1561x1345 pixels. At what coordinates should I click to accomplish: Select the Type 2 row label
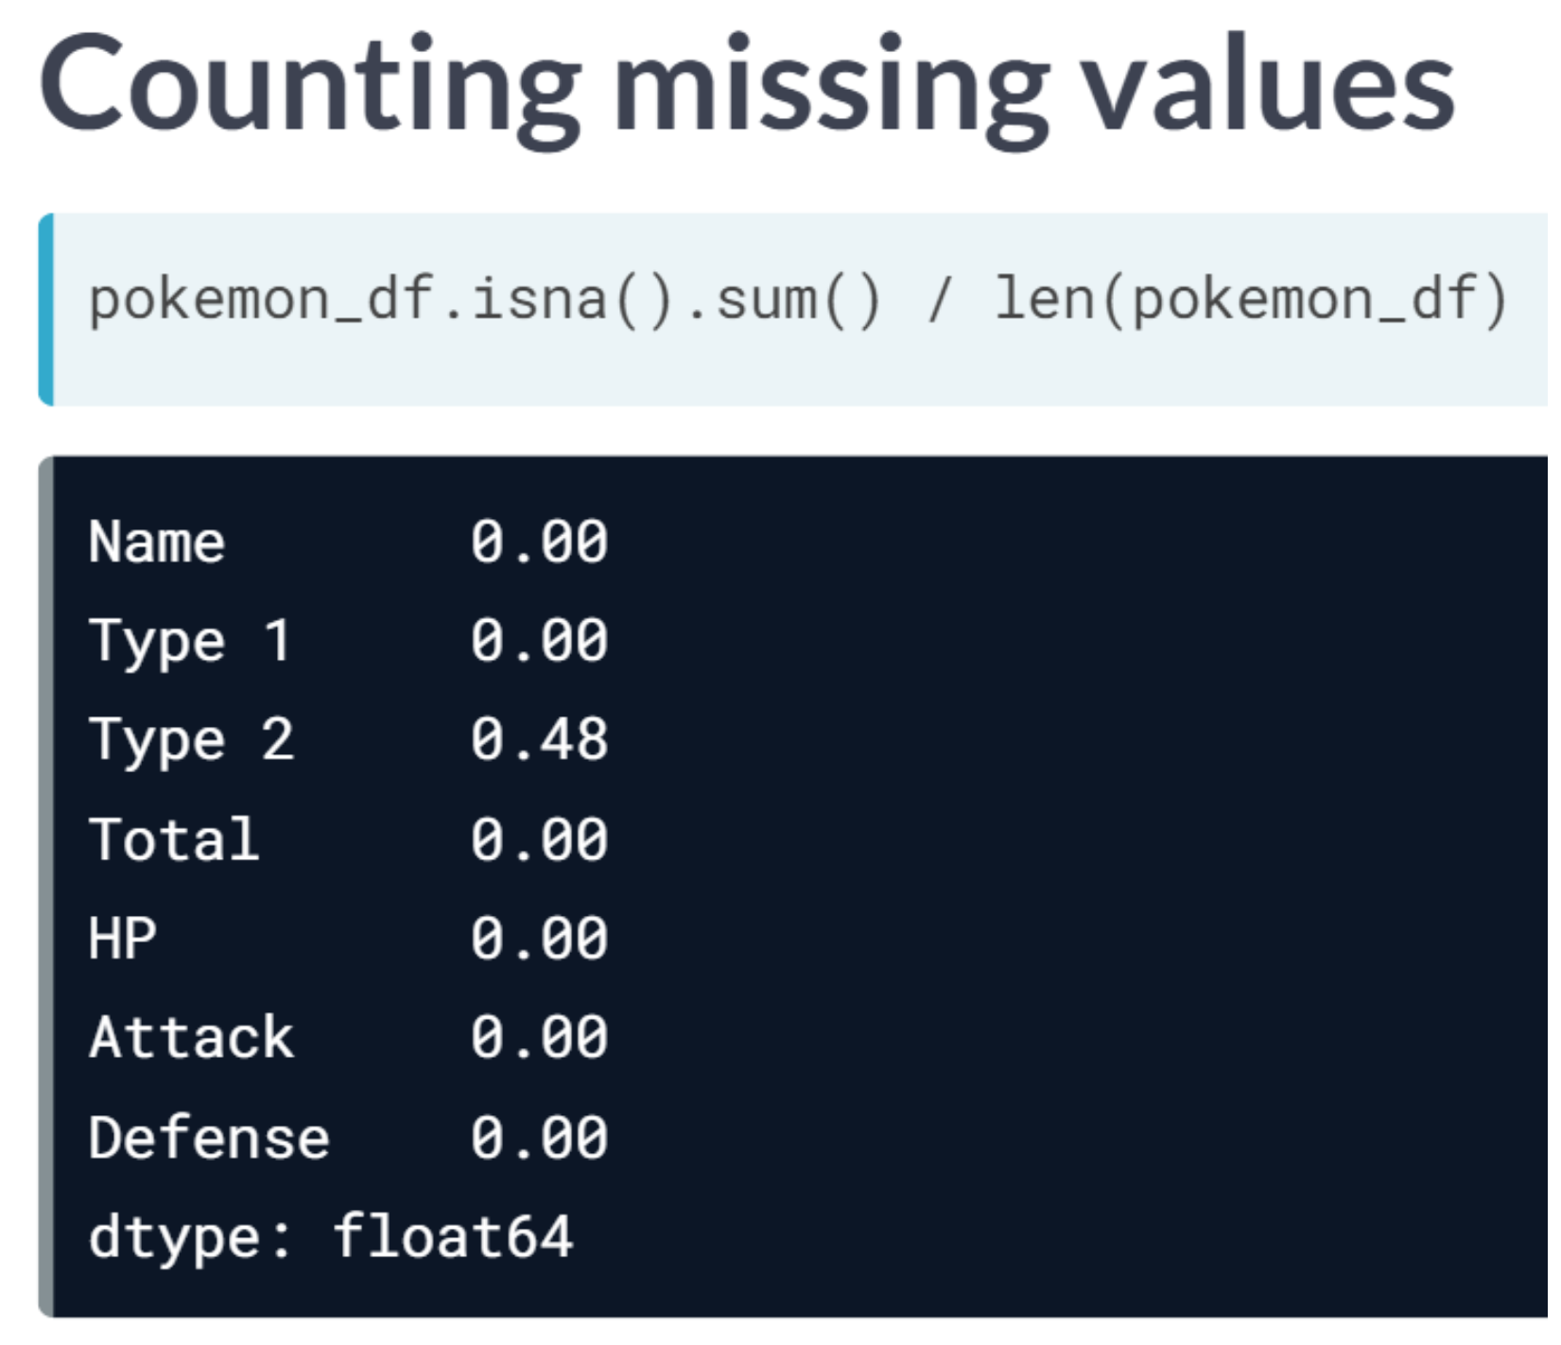191,740
